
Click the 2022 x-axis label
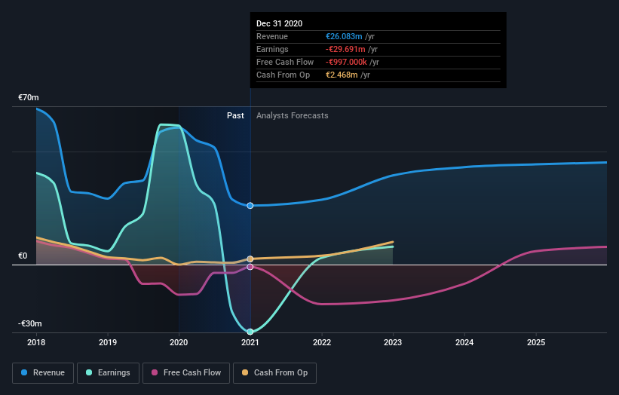tap(322, 342)
